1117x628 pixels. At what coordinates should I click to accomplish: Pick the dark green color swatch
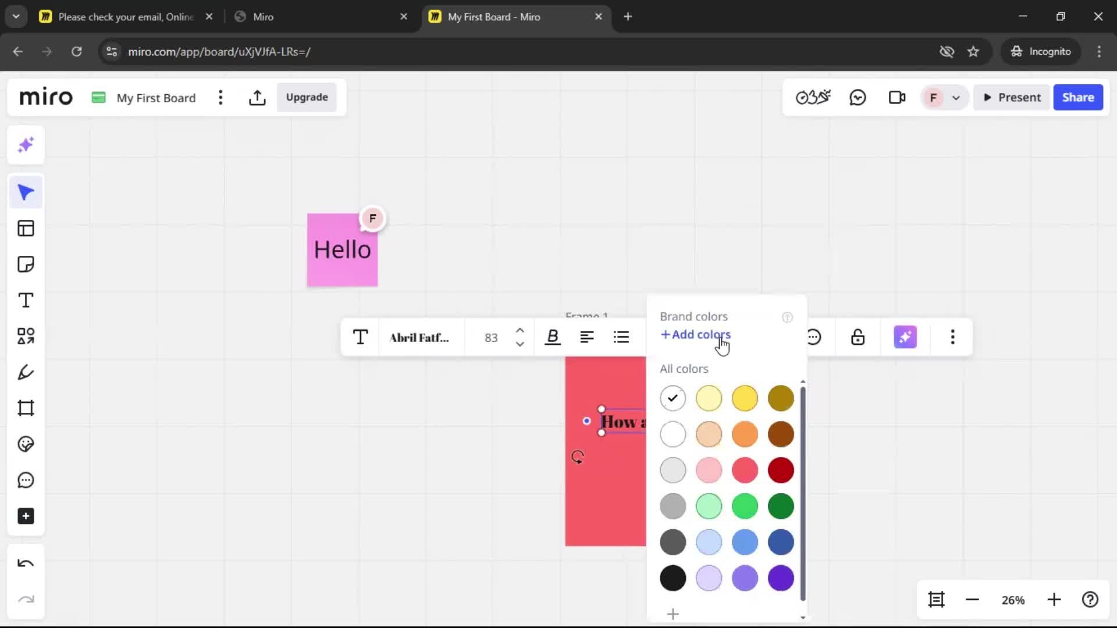click(781, 506)
